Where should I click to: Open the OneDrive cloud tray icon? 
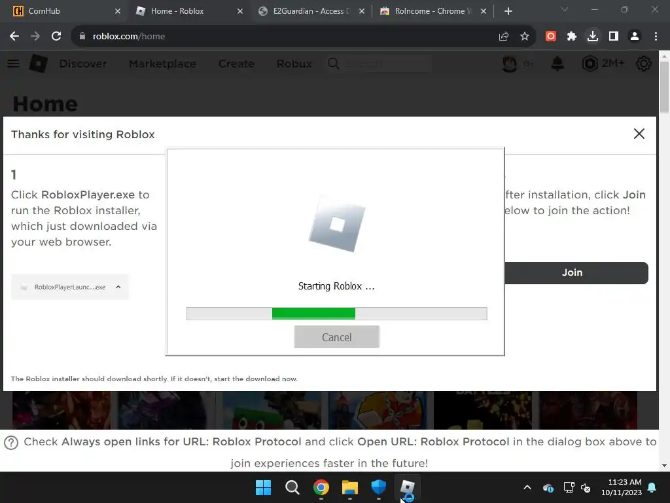click(548, 487)
